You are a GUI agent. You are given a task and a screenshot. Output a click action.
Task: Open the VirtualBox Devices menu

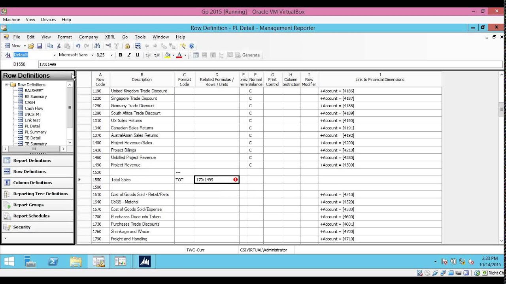click(49, 19)
